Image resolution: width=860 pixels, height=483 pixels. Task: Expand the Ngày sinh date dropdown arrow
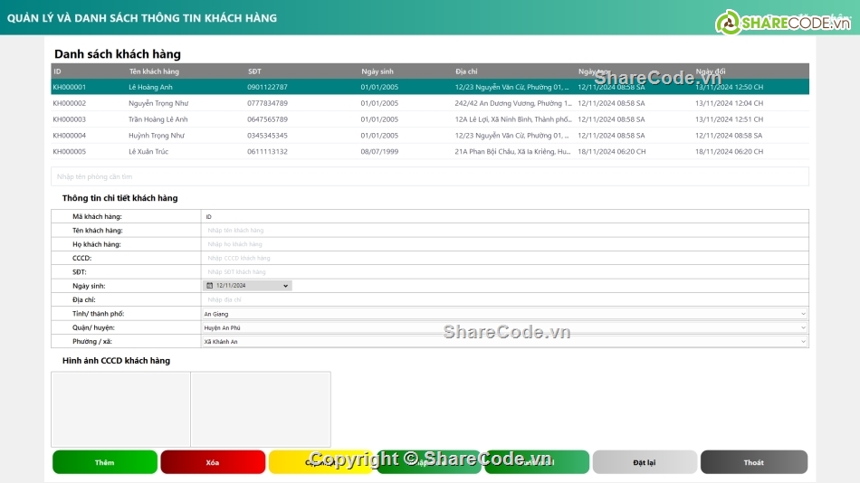(286, 286)
